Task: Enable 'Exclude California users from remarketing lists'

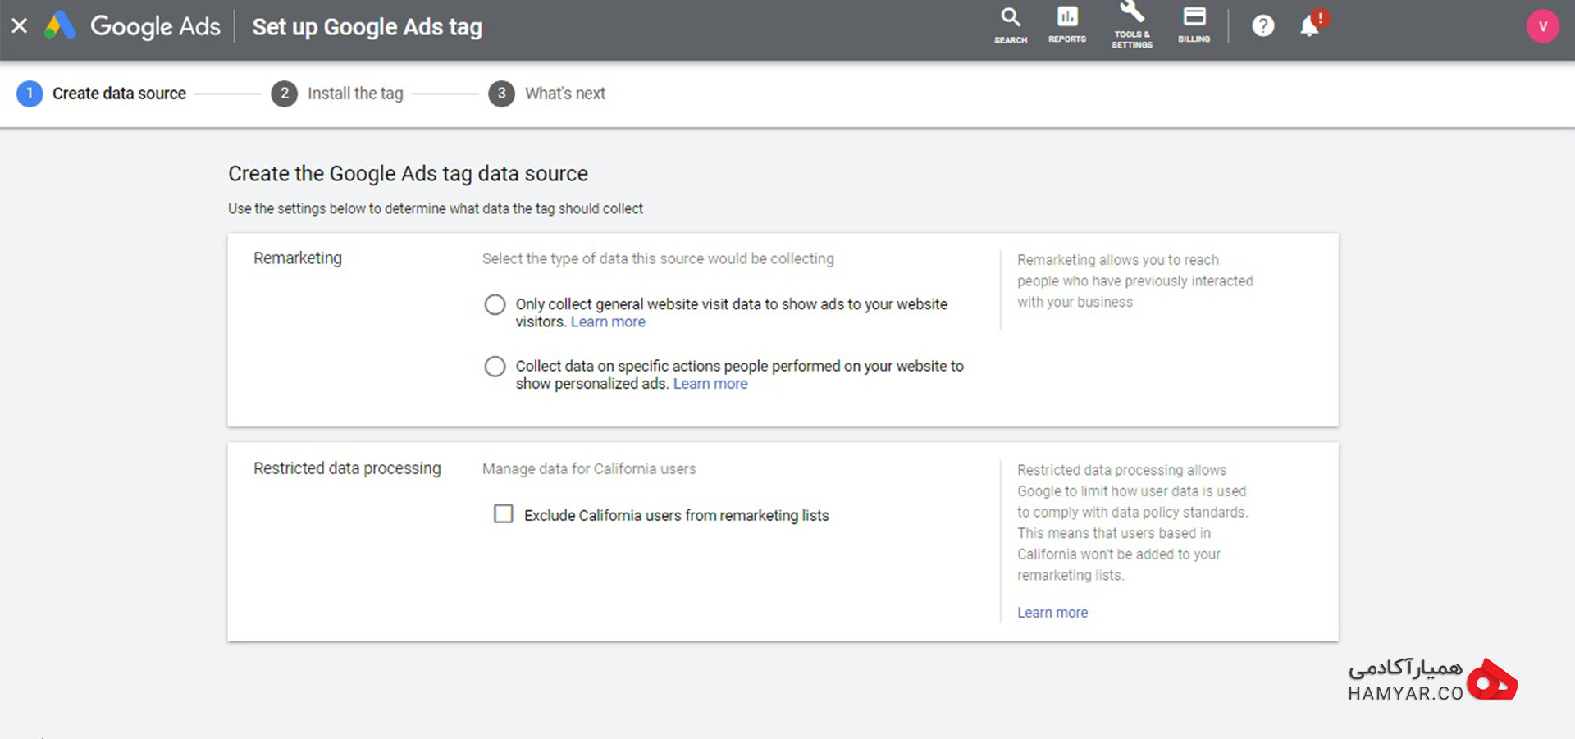Action: tap(504, 514)
